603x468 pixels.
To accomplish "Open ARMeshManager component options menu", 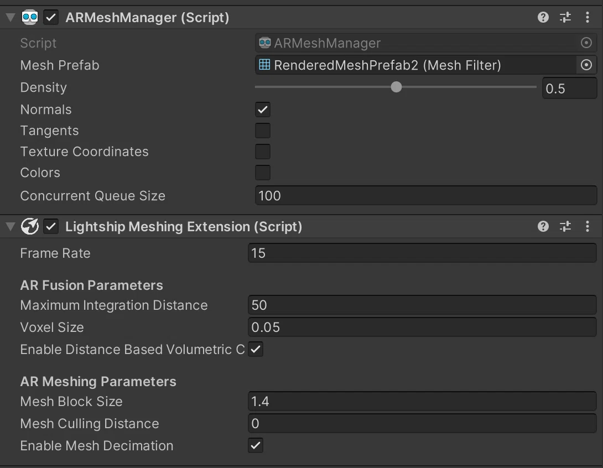I will (x=587, y=17).
